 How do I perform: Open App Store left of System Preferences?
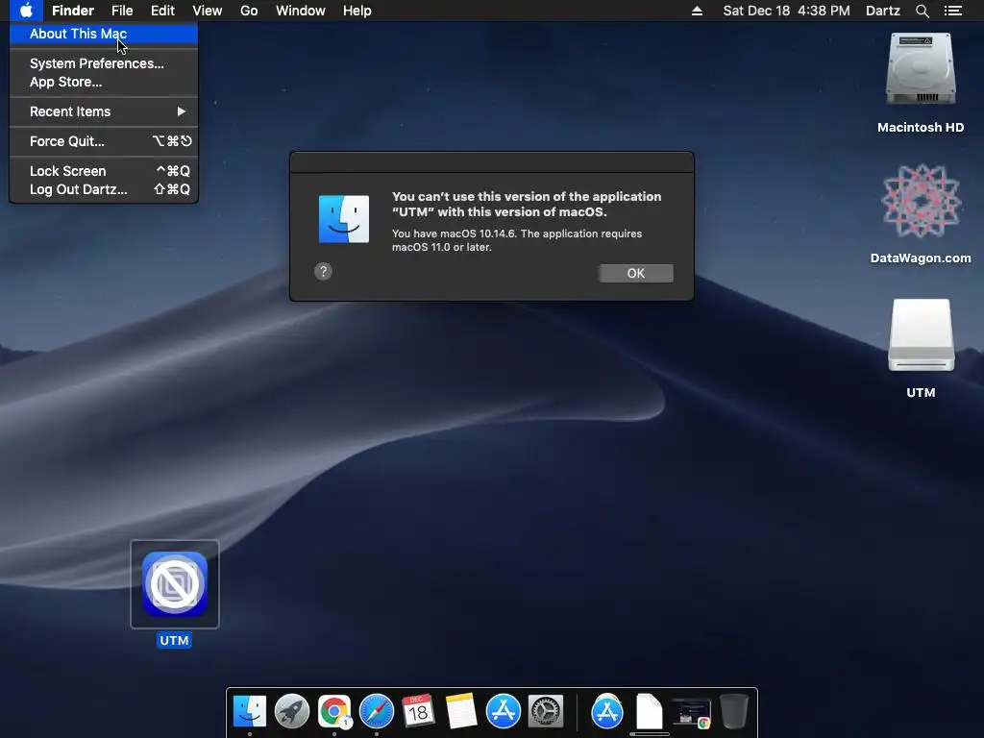pyautogui.click(x=504, y=712)
